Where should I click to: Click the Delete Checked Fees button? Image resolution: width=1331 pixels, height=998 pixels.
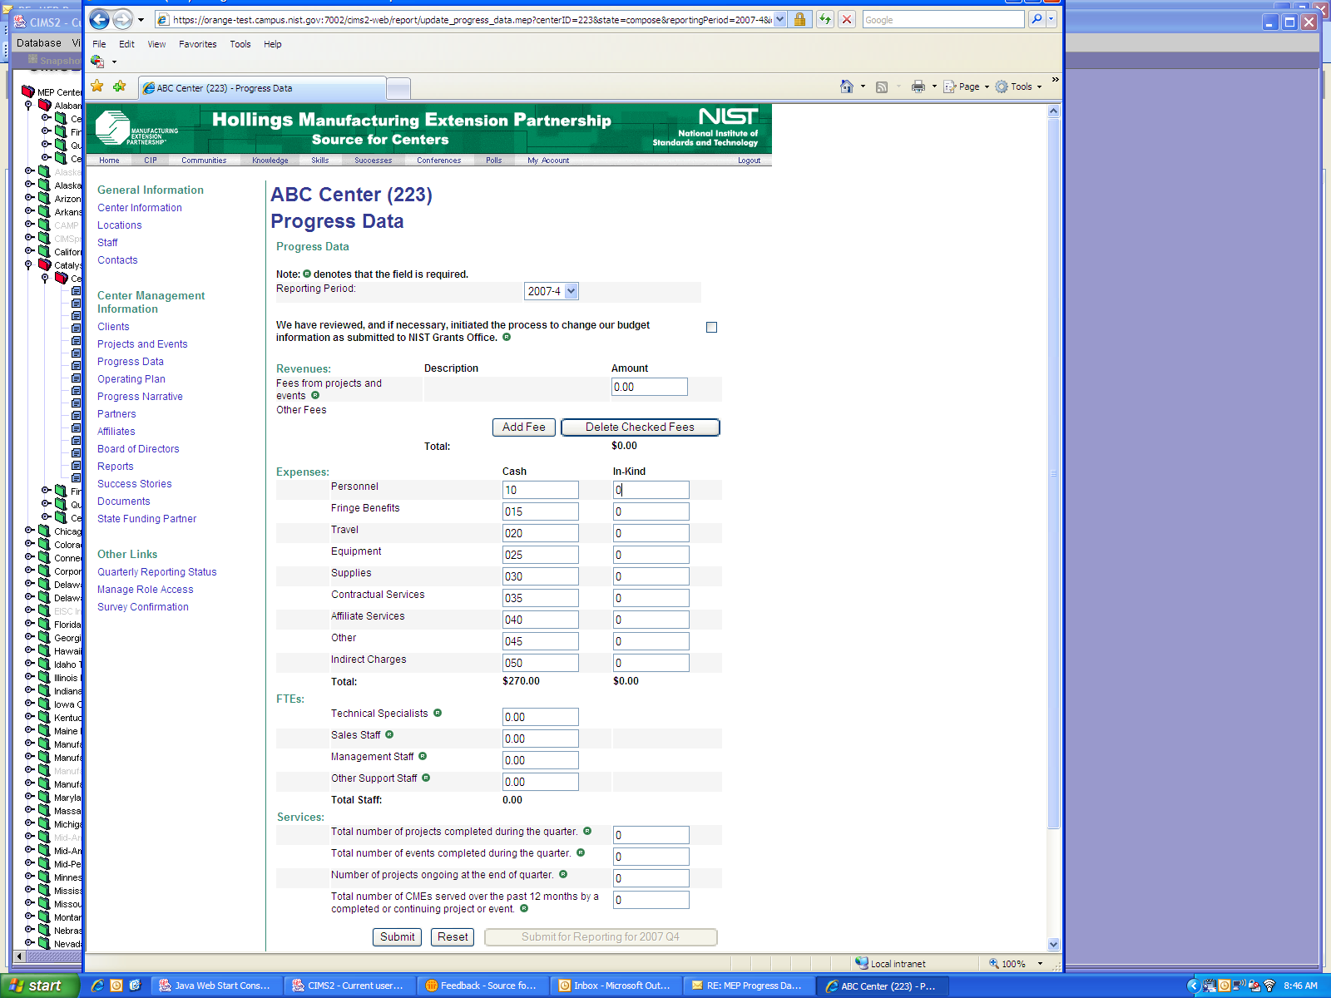640,427
